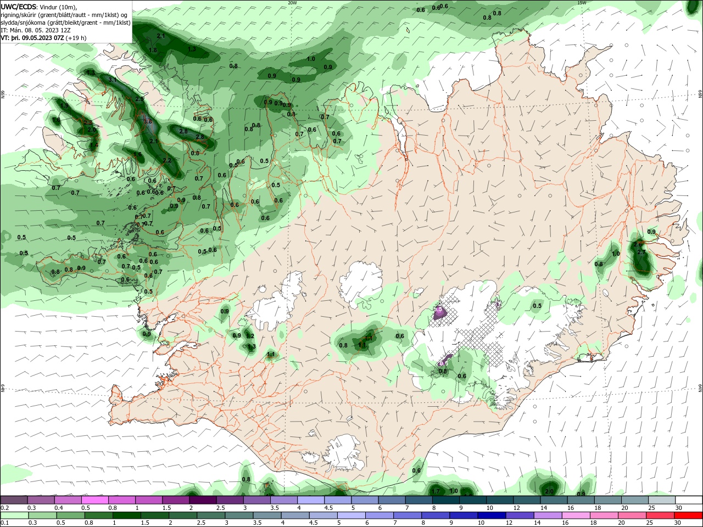This screenshot has width=703, height=527.
Task: Click the 3.1 precipitation value label
Action: (x=113, y=80)
